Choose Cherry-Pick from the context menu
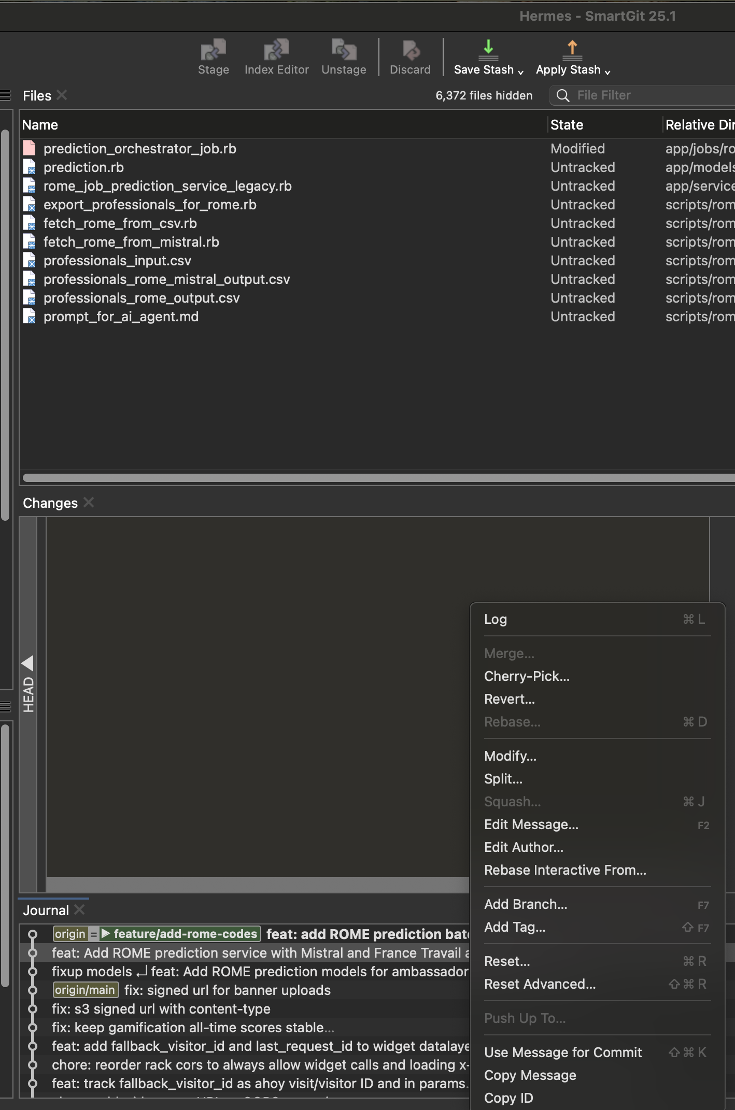Screen dimensions: 735x1110 [527, 676]
